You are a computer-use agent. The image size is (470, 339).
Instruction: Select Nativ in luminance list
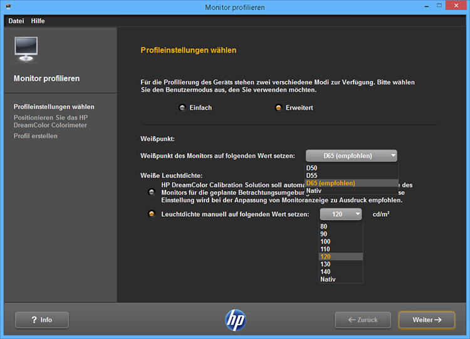tap(341, 279)
